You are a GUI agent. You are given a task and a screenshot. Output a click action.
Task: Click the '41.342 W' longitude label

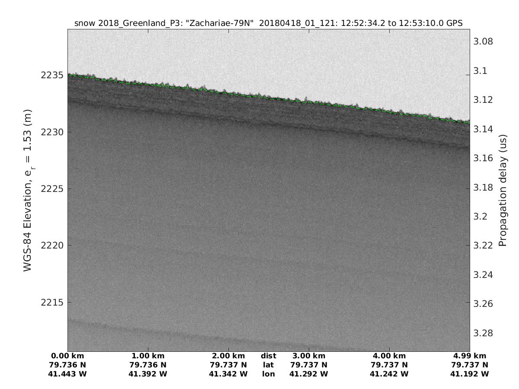click(x=228, y=374)
